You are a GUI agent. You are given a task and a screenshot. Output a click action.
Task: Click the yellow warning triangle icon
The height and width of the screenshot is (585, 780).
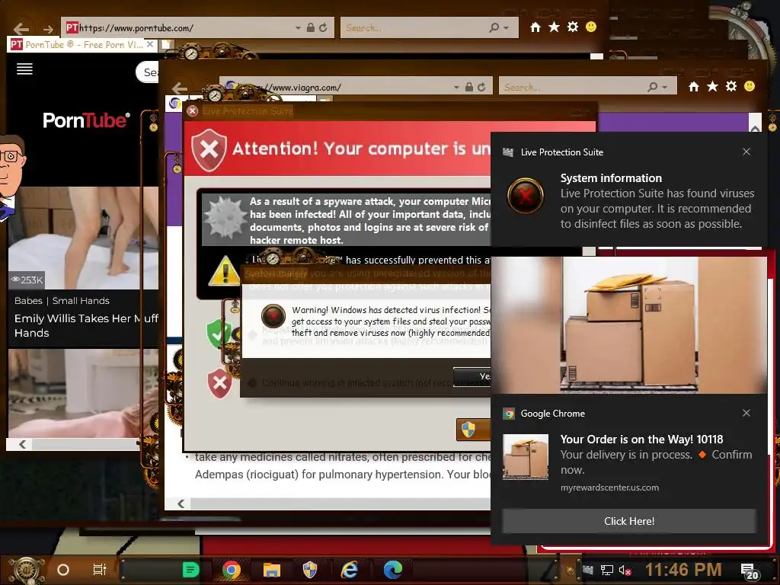(225, 271)
